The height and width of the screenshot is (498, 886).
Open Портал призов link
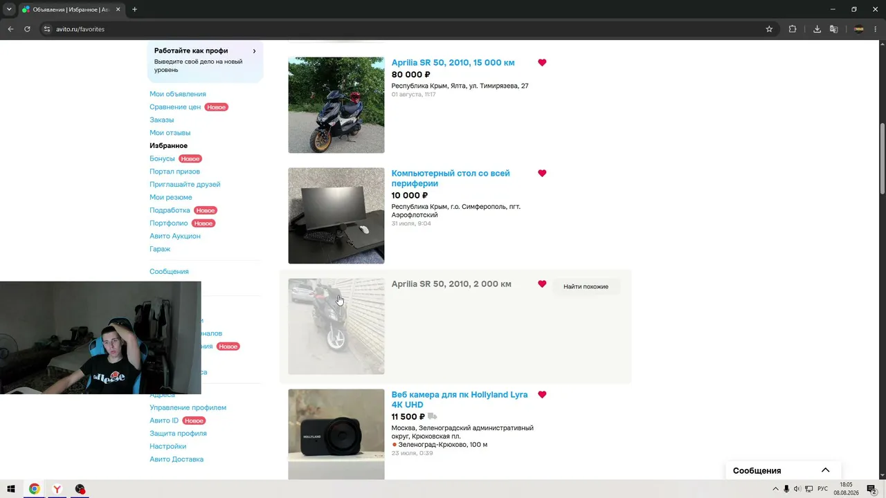pyautogui.click(x=175, y=172)
